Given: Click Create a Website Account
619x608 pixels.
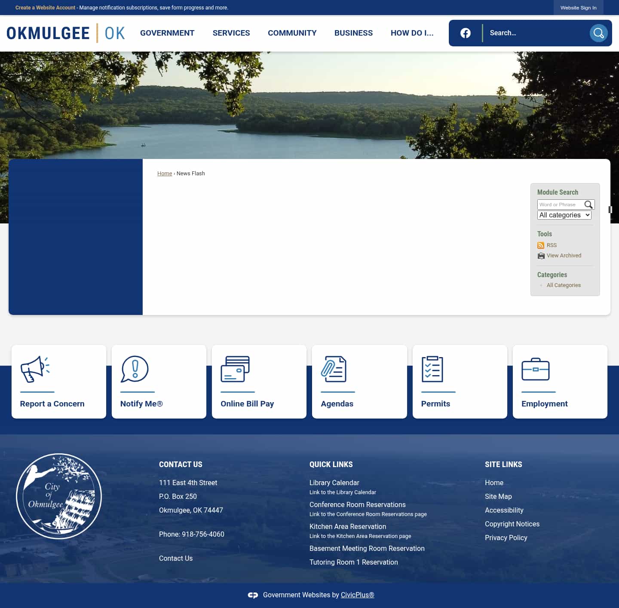Looking at the screenshot, I should (x=45, y=7).
